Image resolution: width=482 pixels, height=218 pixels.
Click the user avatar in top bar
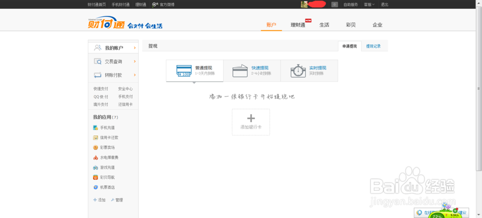[x=304, y=4]
